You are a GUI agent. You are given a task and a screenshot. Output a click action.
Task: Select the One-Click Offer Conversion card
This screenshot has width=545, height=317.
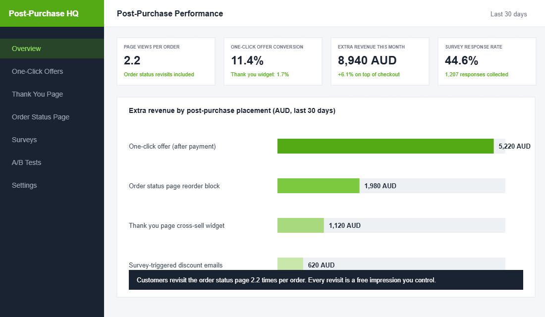point(273,61)
